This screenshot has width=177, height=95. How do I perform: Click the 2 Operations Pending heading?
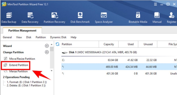(16, 77)
